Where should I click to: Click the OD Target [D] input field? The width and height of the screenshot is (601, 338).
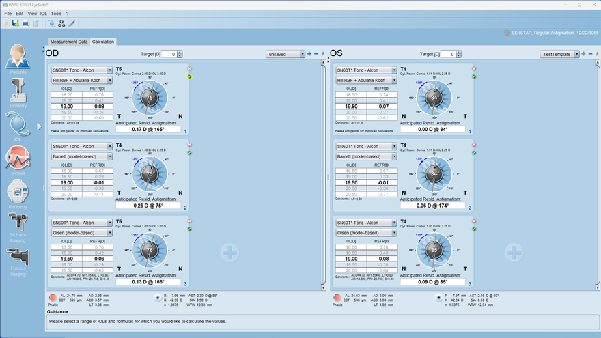169,53
